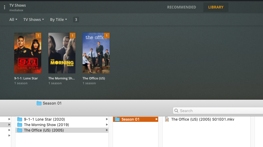263x147 pixels.
Task: Click folder icon of The Office (US) (2005)
Action: [x=20, y=130]
